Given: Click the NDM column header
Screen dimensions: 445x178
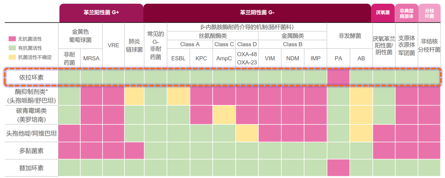Looking at the screenshot, I should 293,58.
